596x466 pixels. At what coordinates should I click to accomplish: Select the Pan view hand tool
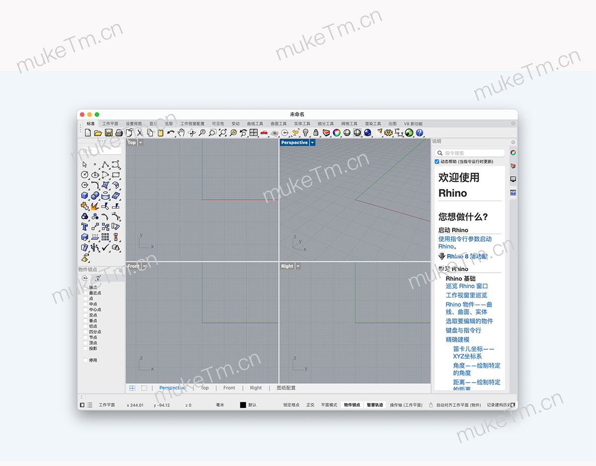click(x=181, y=133)
